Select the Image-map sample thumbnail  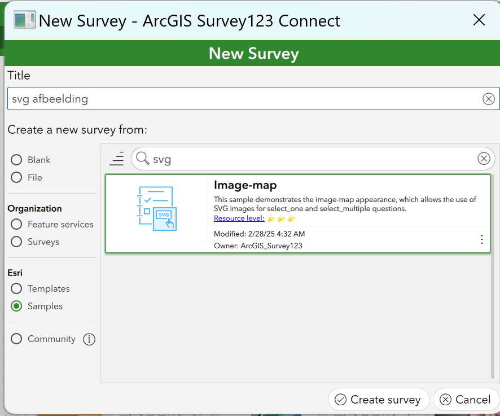(156, 209)
